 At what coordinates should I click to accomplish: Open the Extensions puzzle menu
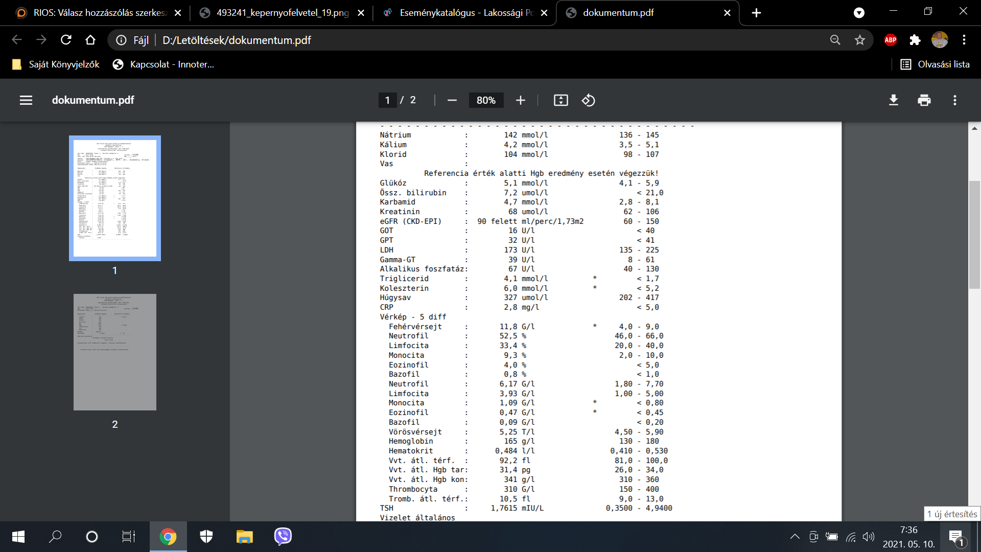(915, 40)
